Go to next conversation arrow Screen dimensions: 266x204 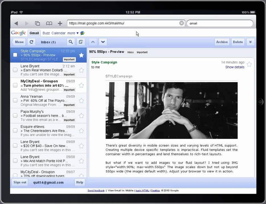click(103, 42)
